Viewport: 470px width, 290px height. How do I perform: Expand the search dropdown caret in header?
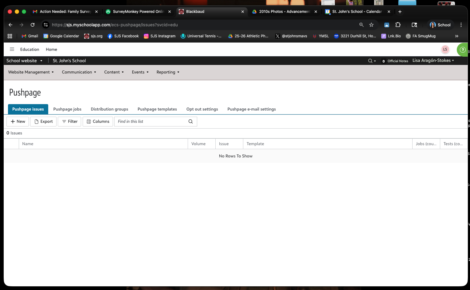(375, 61)
